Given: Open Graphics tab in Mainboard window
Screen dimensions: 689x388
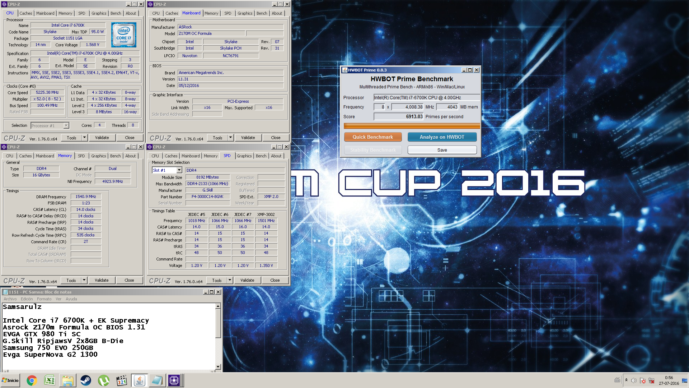Looking at the screenshot, I should (245, 13).
